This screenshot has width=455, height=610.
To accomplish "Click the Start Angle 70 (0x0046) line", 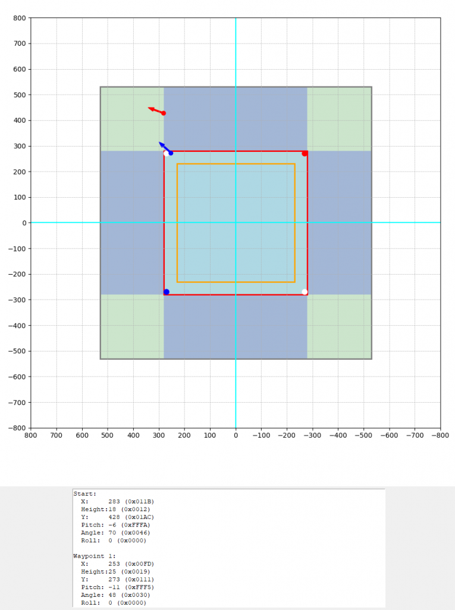I will tap(113, 533).
